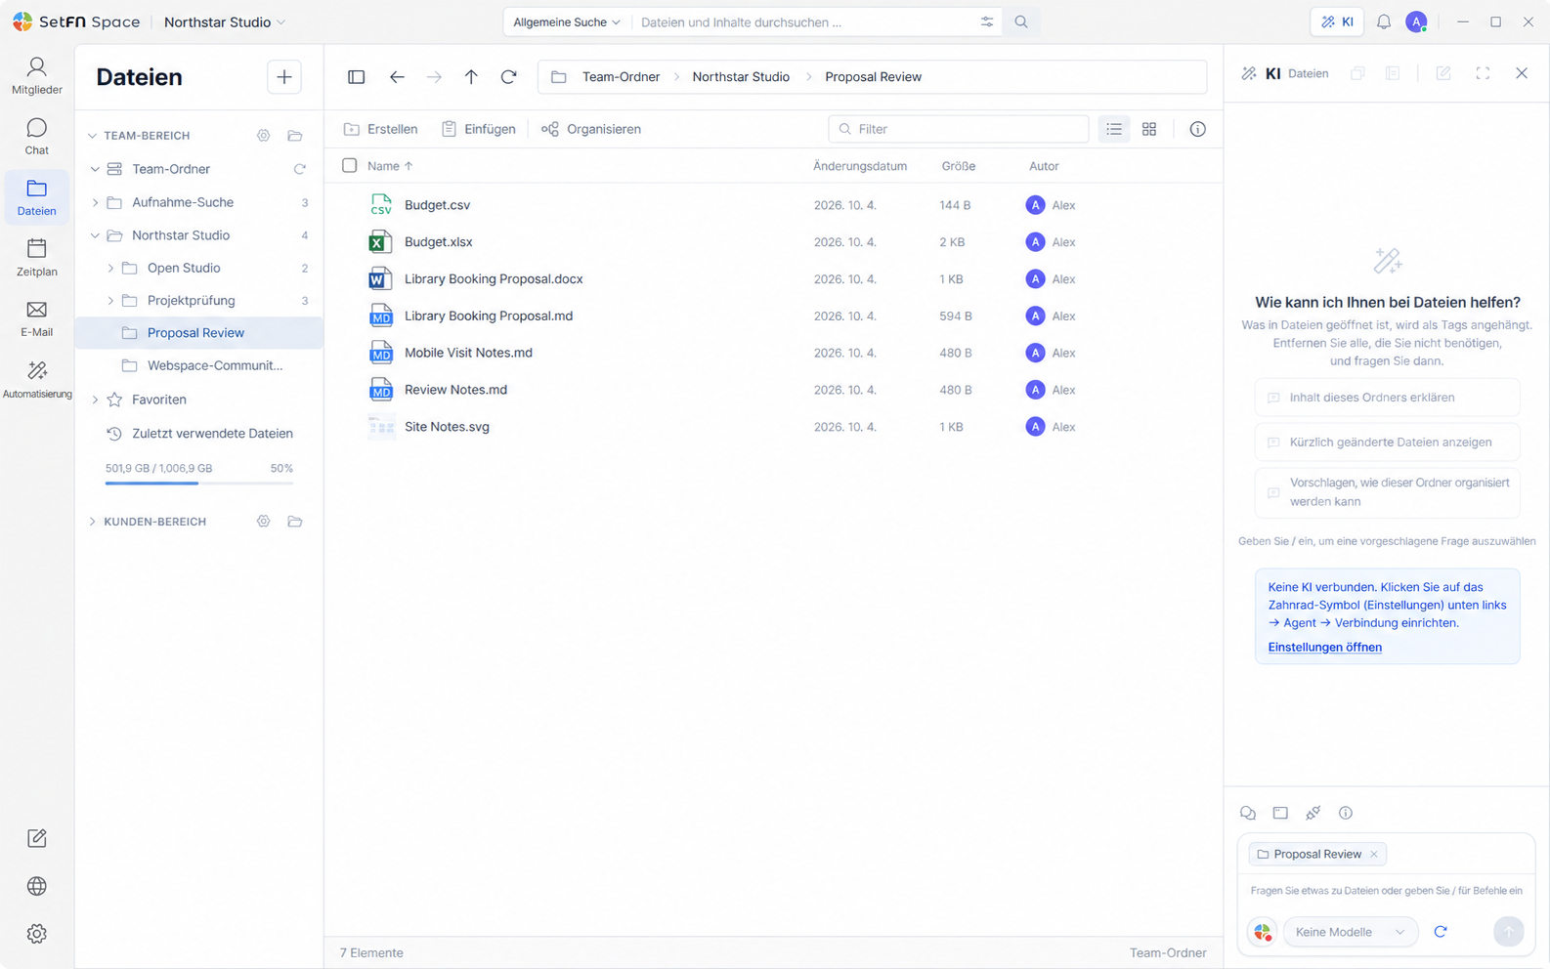Image resolution: width=1550 pixels, height=969 pixels.
Task: Open the Einfügen toolbar menu
Action: pos(478,129)
